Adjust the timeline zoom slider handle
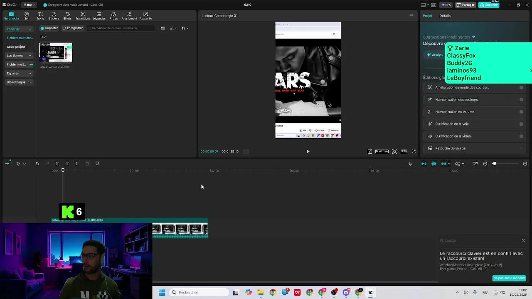The width and height of the screenshot is (532, 299). [494, 164]
